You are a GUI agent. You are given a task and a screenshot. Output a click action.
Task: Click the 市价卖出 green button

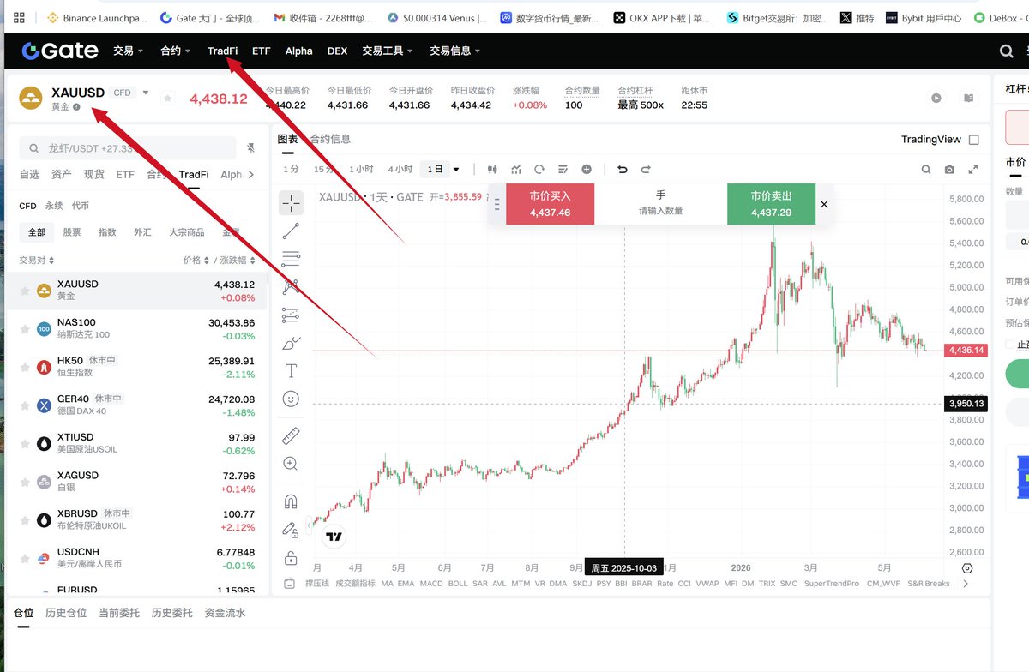tap(771, 204)
